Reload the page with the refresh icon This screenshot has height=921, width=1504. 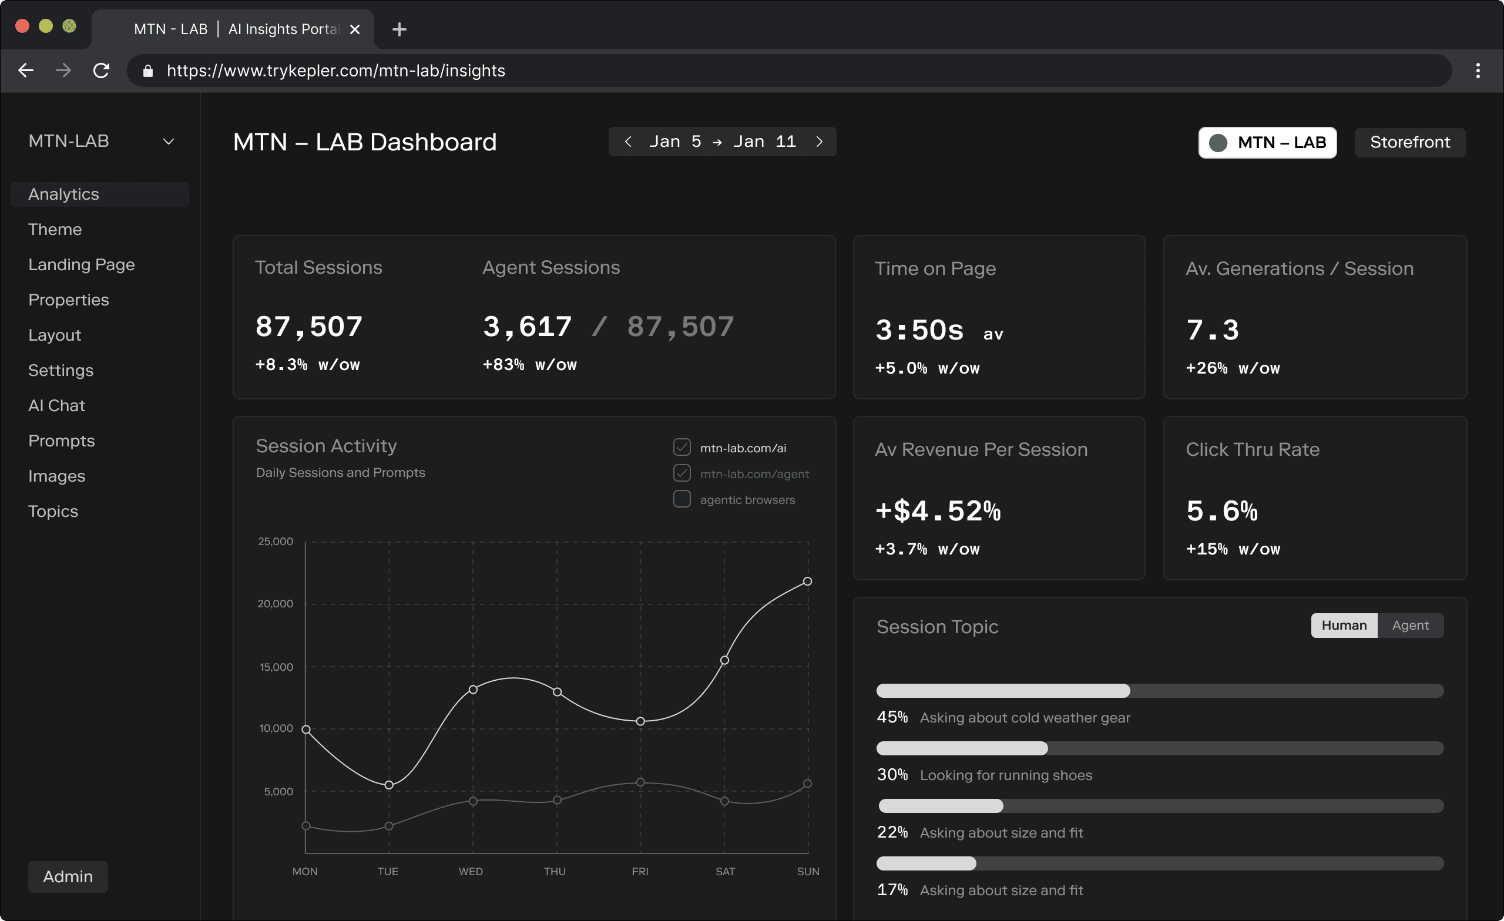tap(101, 71)
